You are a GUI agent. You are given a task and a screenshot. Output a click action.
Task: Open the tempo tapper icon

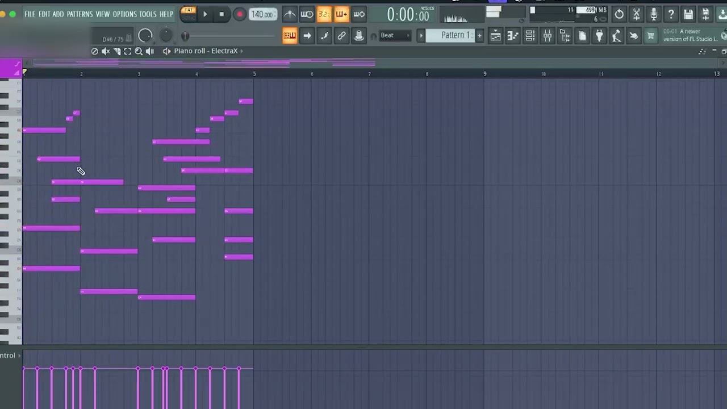coord(616,36)
